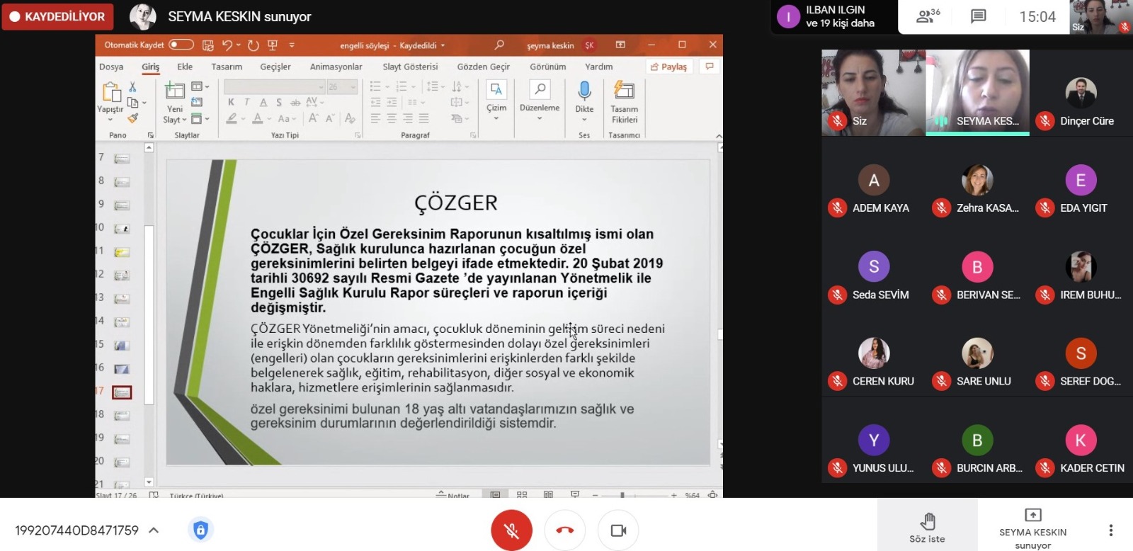Open the meeting safety shield icon
The width and height of the screenshot is (1133, 551).
(x=200, y=530)
